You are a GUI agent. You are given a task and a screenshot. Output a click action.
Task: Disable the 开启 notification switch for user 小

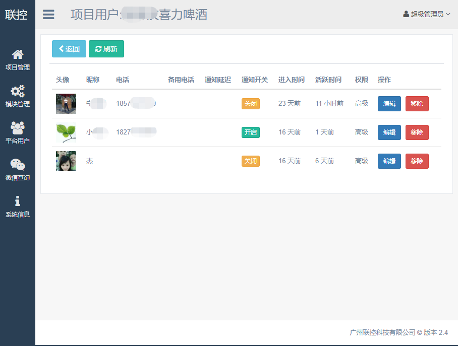point(251,132)
